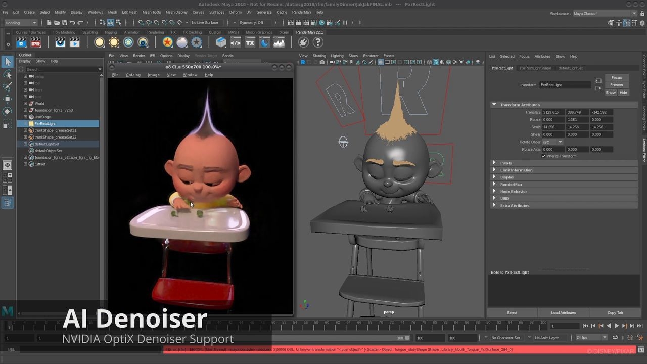Activate the Paint selection tool
This screenshot has width=647, height=364.
point(7,86)
